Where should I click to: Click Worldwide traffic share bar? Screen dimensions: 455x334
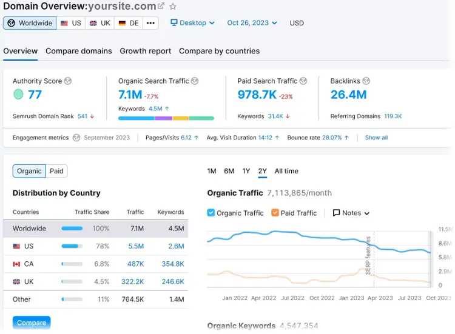(72, 229)
